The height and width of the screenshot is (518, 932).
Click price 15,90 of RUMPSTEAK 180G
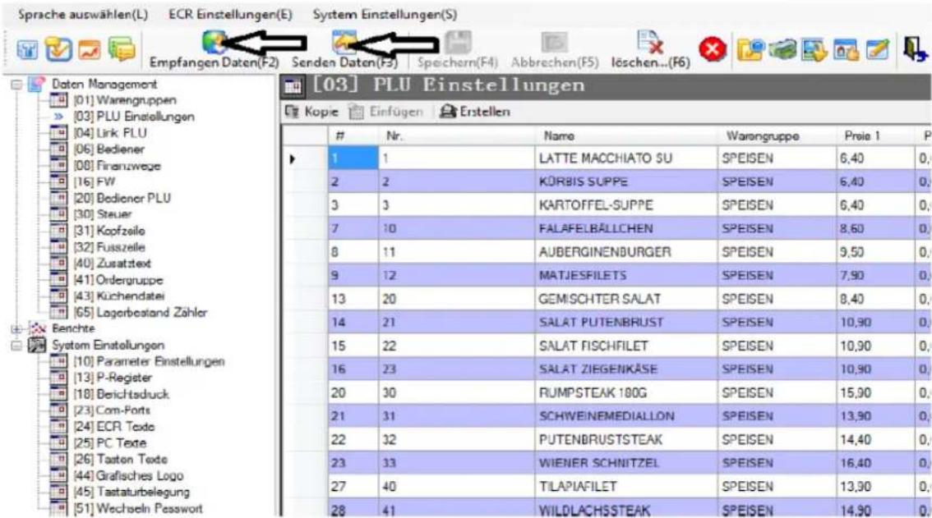pos(875,392)
